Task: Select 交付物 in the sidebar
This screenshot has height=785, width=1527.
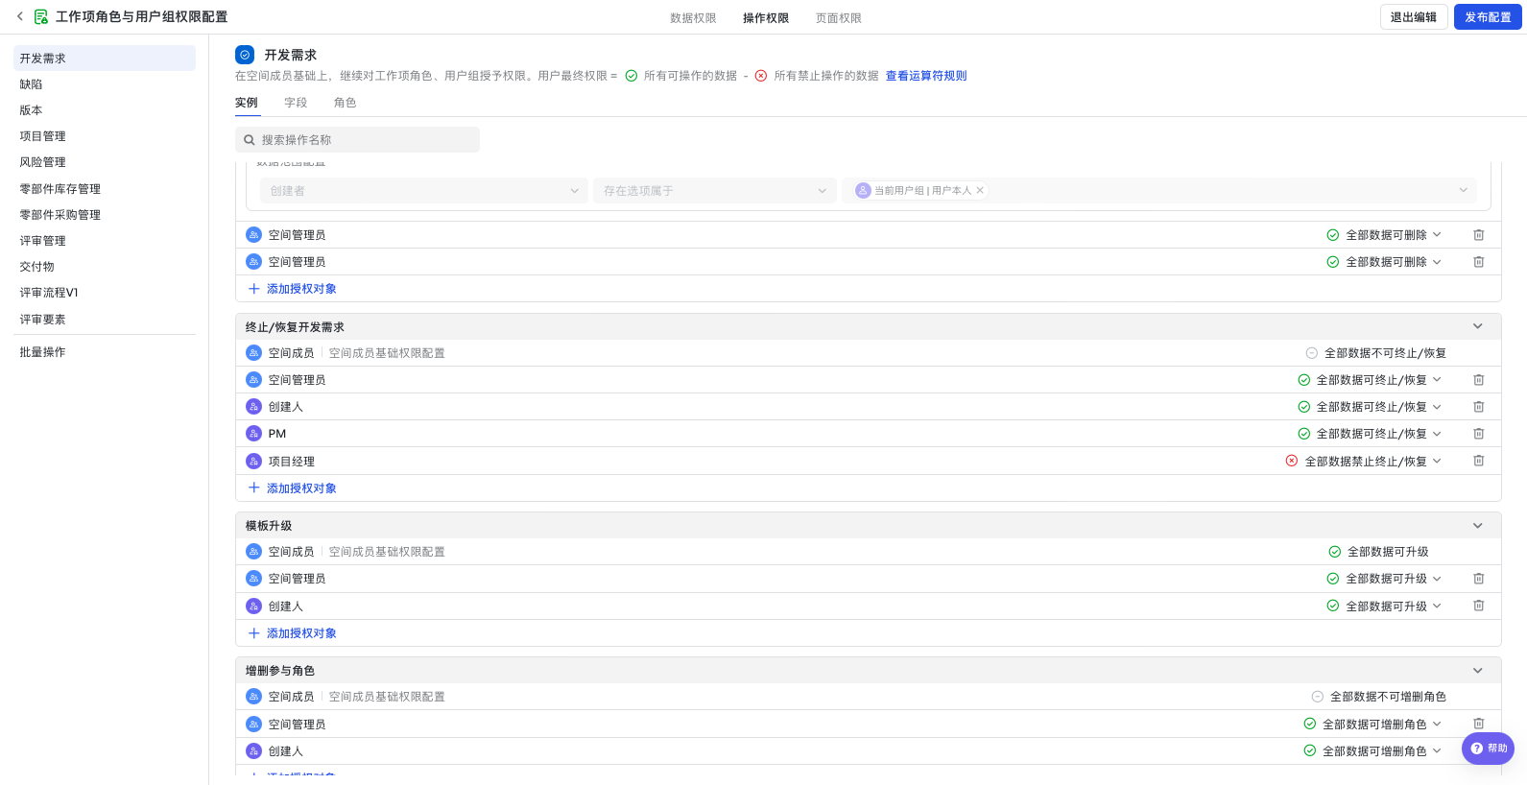Action: click(105, 267)
